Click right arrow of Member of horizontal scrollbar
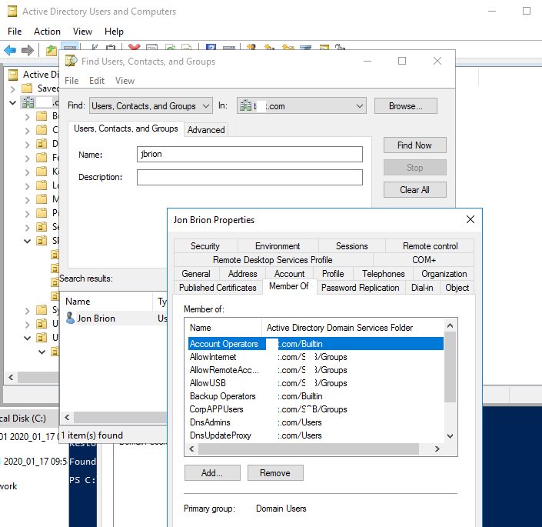 (437, 449)
